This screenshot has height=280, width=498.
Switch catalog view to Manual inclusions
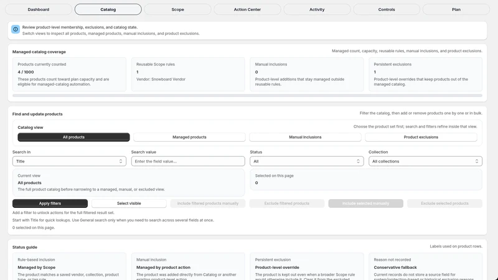click(305, 137)
